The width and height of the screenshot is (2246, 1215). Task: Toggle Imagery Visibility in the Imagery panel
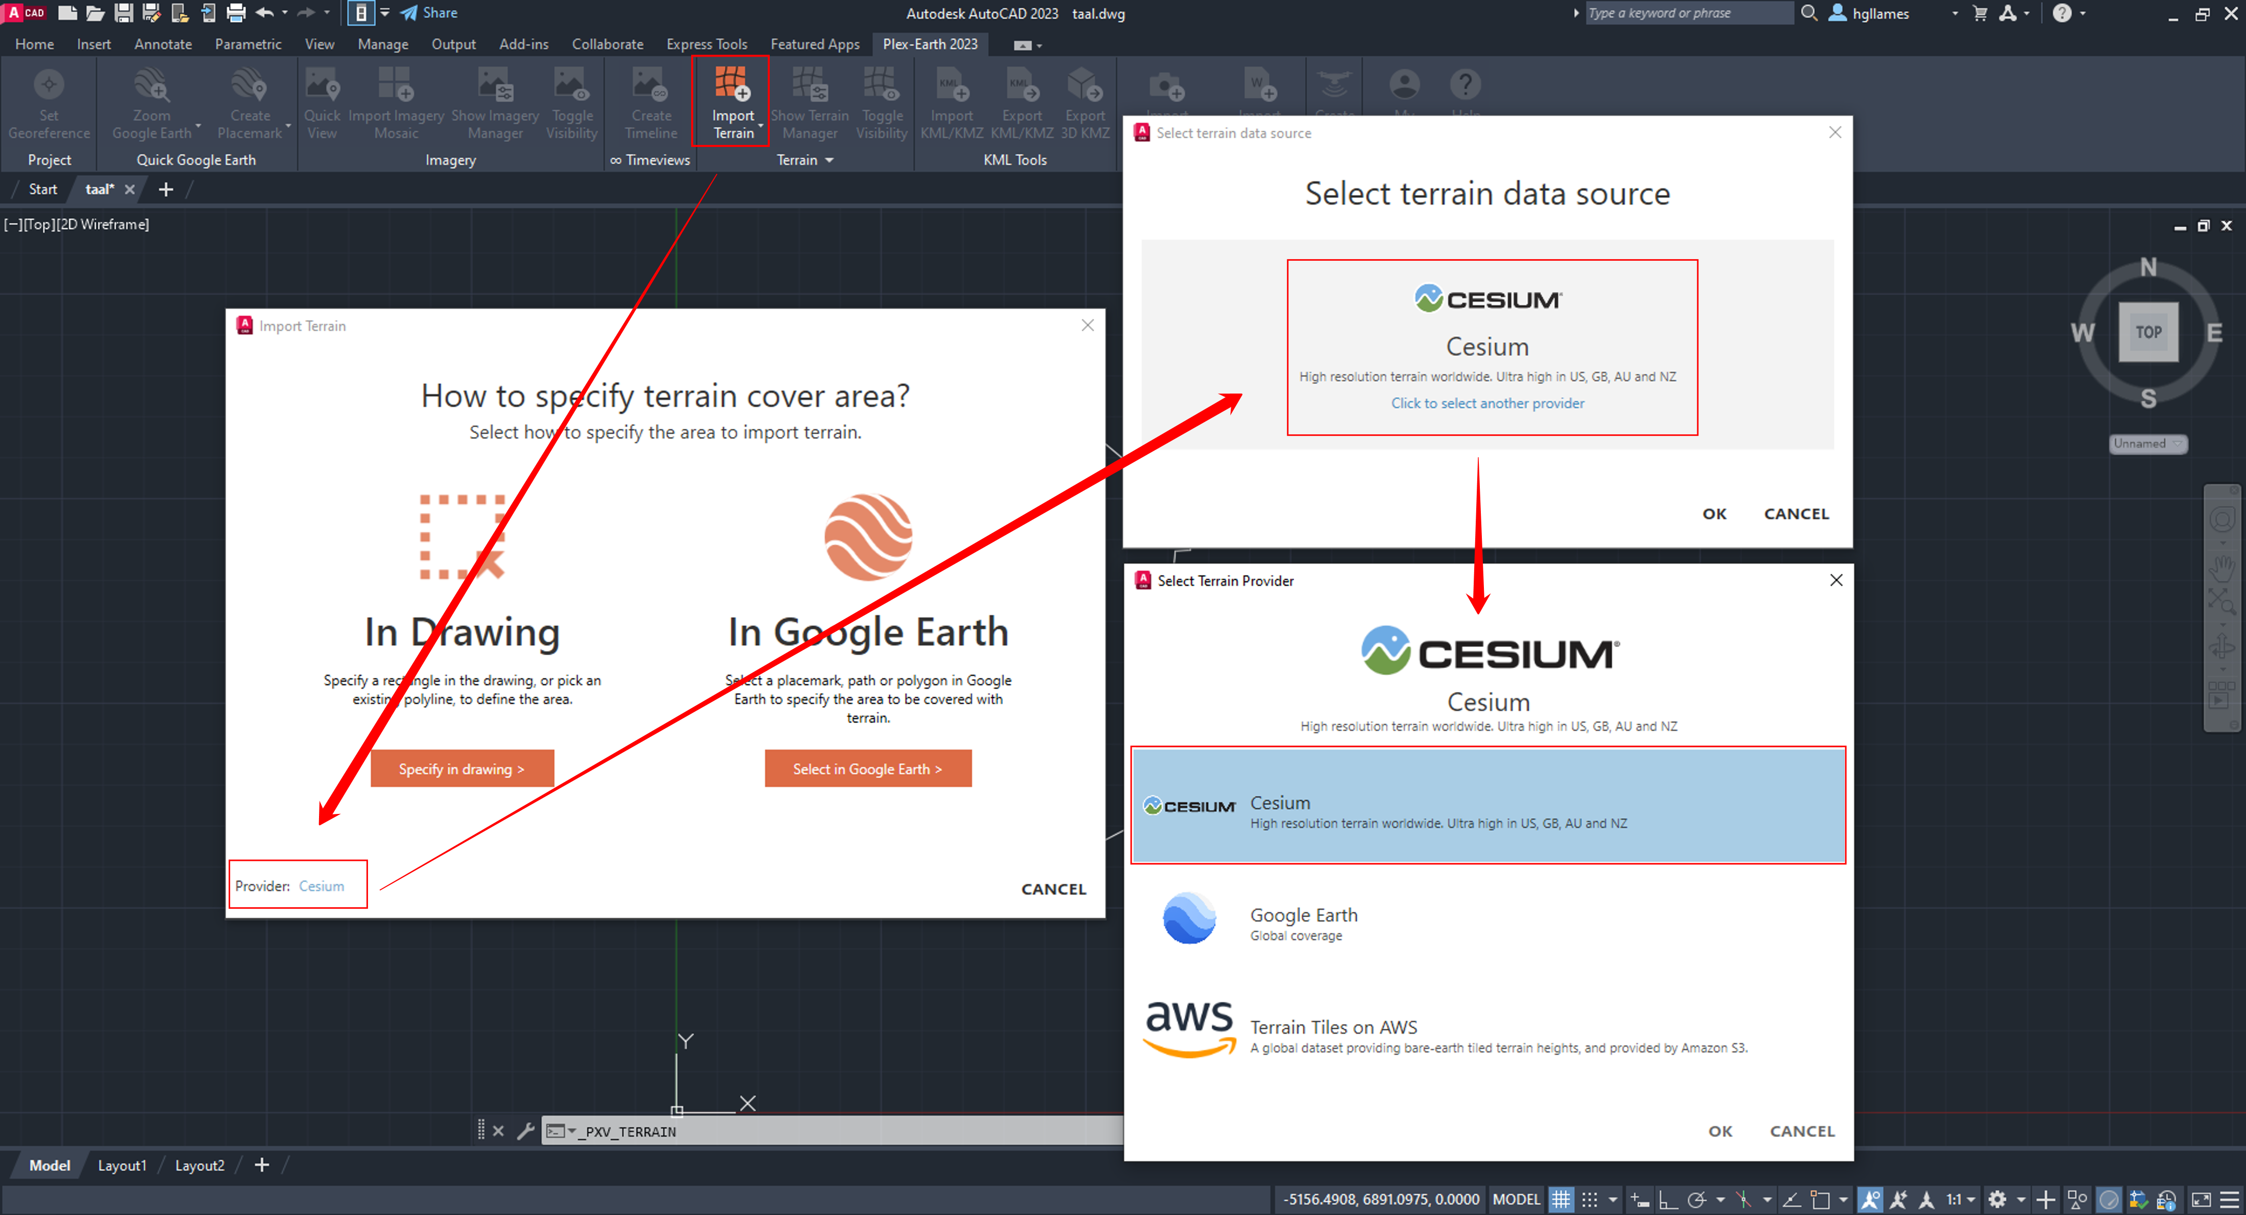click(x=571, y=103)
